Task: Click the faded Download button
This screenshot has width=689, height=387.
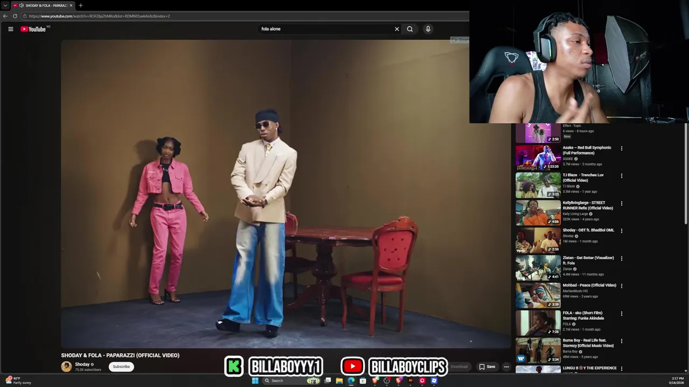Action: click(459, 367)
